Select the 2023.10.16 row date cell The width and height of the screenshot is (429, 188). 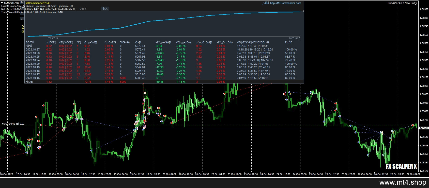pos(33,78)
